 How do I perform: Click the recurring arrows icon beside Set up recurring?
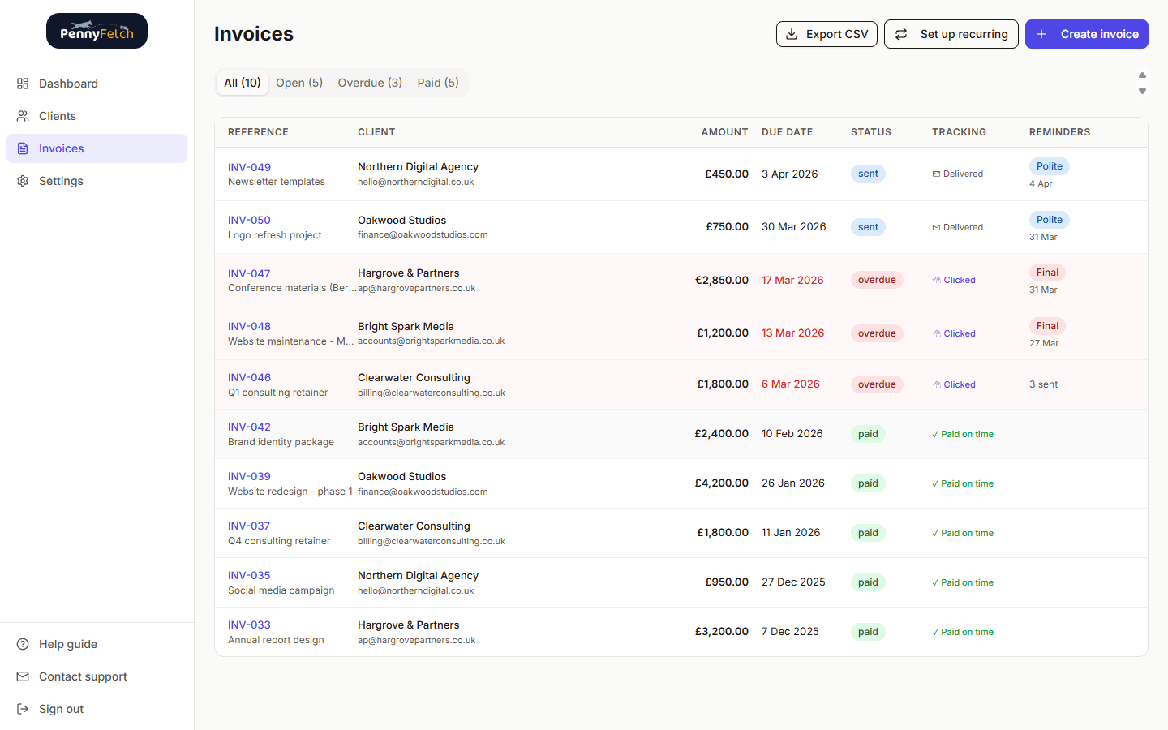[900, 34]
